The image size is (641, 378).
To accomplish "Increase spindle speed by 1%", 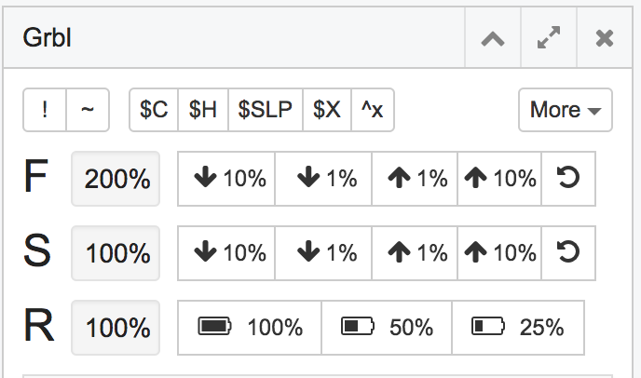I will click(x=415, y=252).
